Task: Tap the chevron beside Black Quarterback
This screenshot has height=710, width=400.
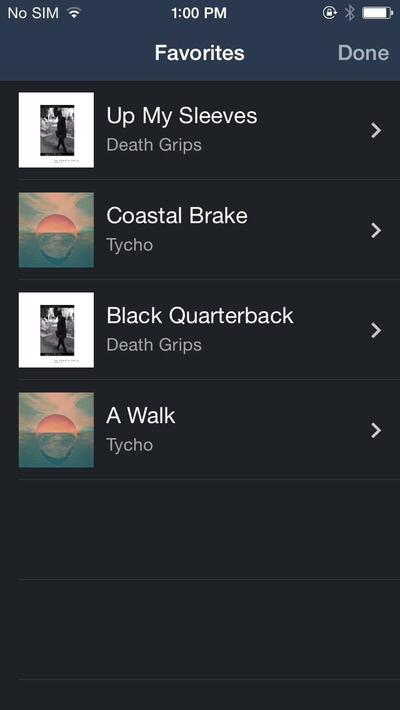Action: 376,330
